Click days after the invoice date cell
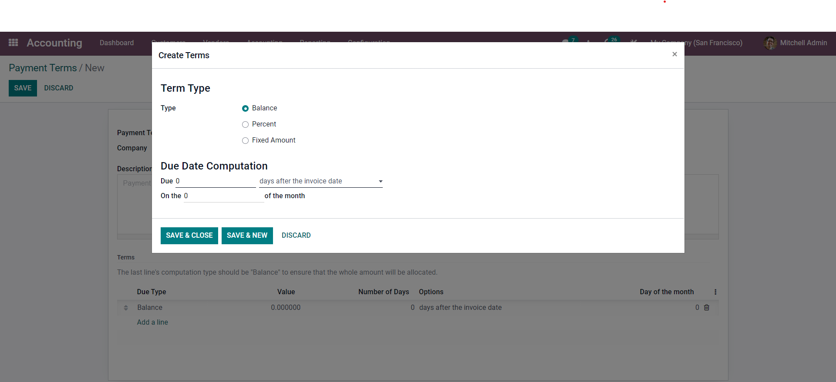 tap(460, 308)
